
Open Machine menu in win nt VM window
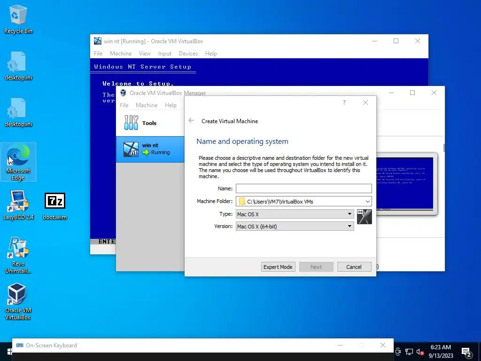pos(121,54)
